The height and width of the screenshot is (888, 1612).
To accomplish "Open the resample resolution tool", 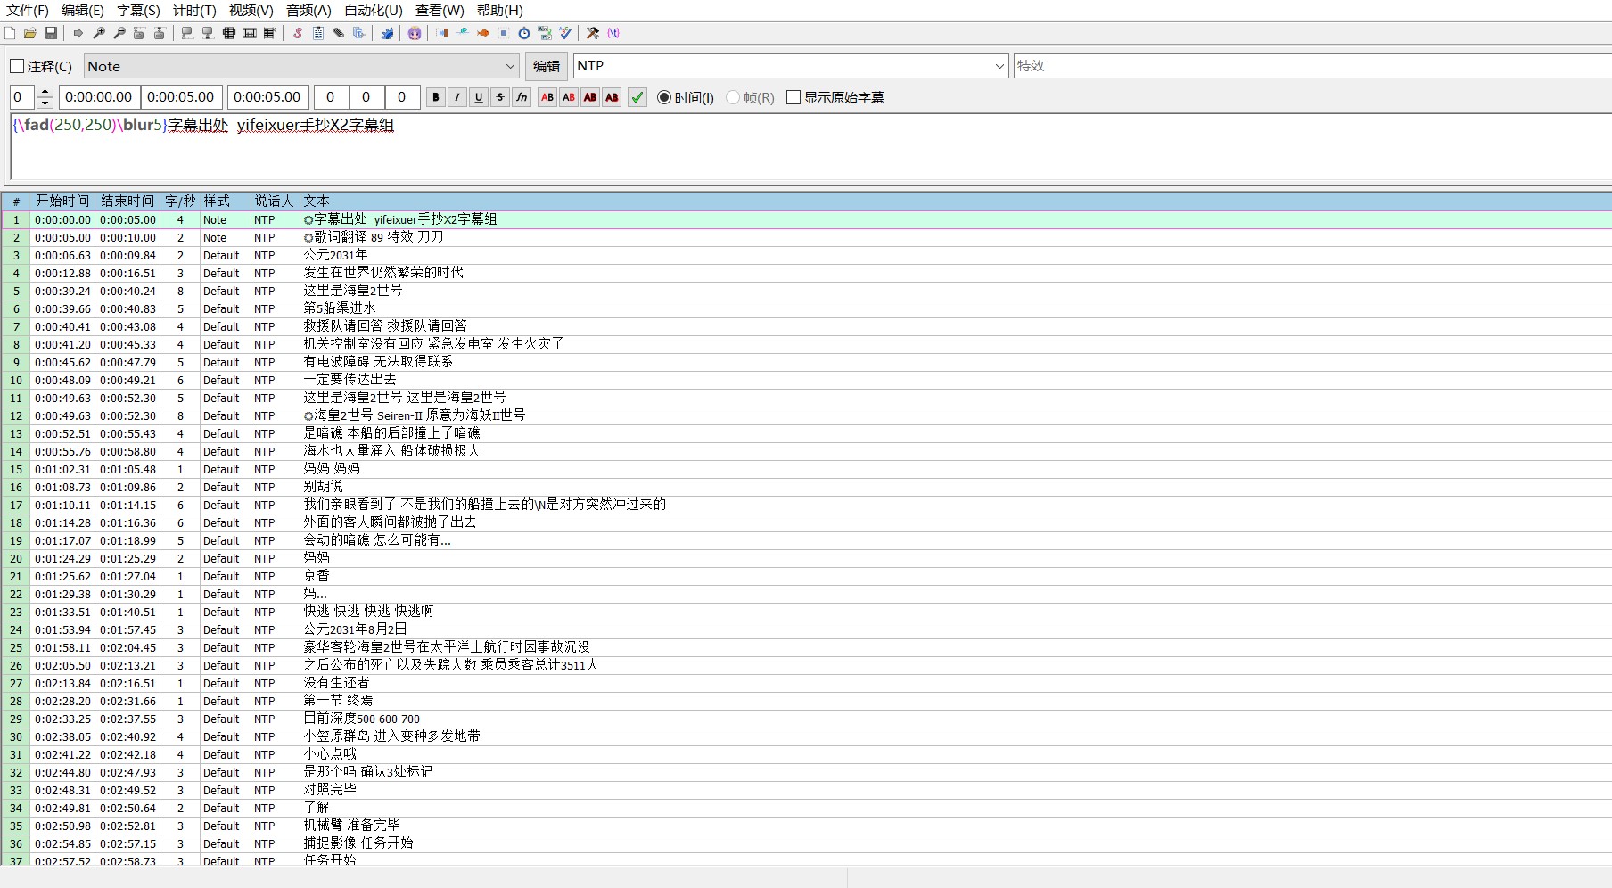I will 504,33.
